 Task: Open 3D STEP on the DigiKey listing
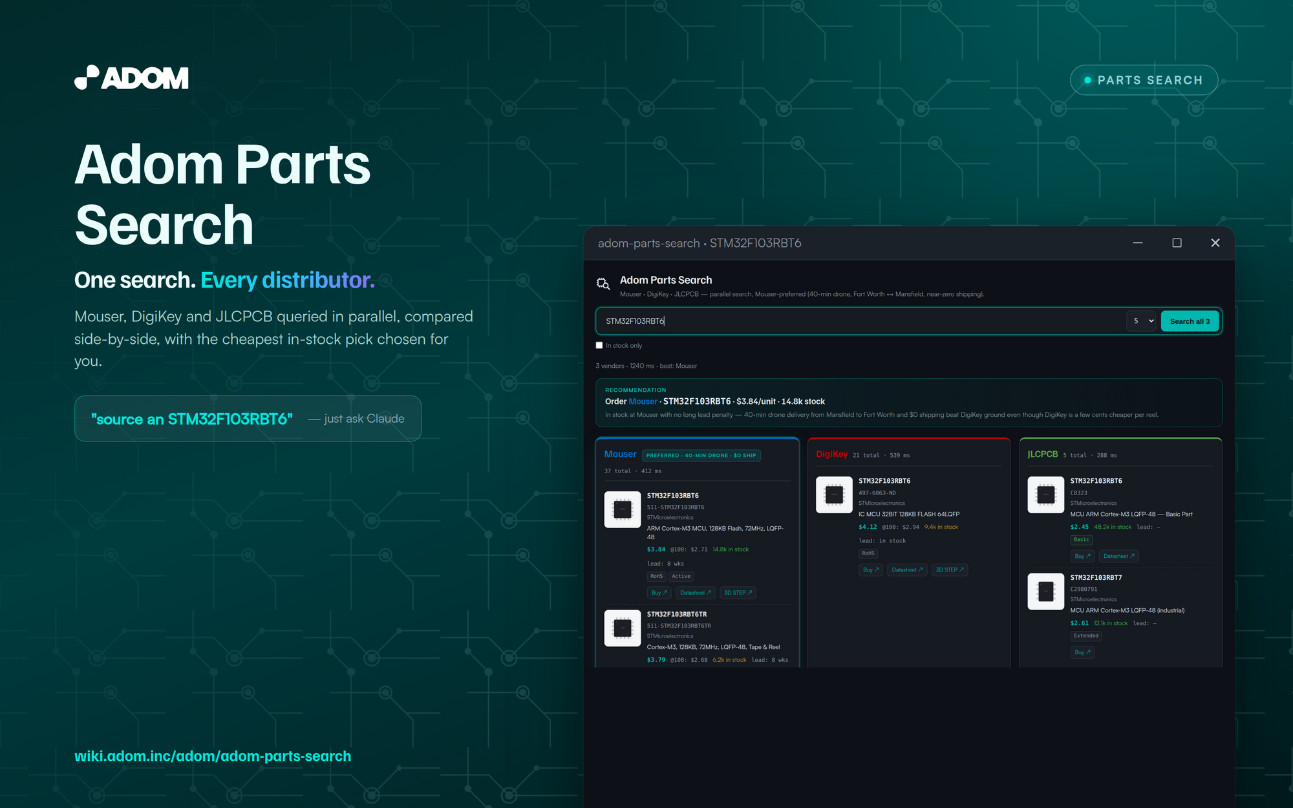pos(949,570)
